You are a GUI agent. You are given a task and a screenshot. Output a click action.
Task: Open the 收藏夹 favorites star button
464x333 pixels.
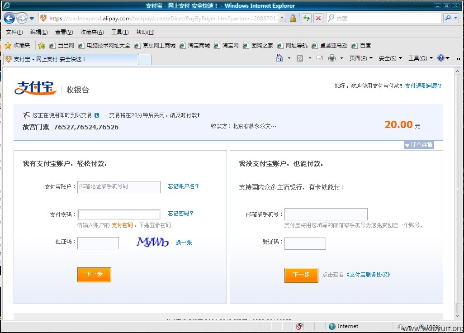click(x=18, y=45)
